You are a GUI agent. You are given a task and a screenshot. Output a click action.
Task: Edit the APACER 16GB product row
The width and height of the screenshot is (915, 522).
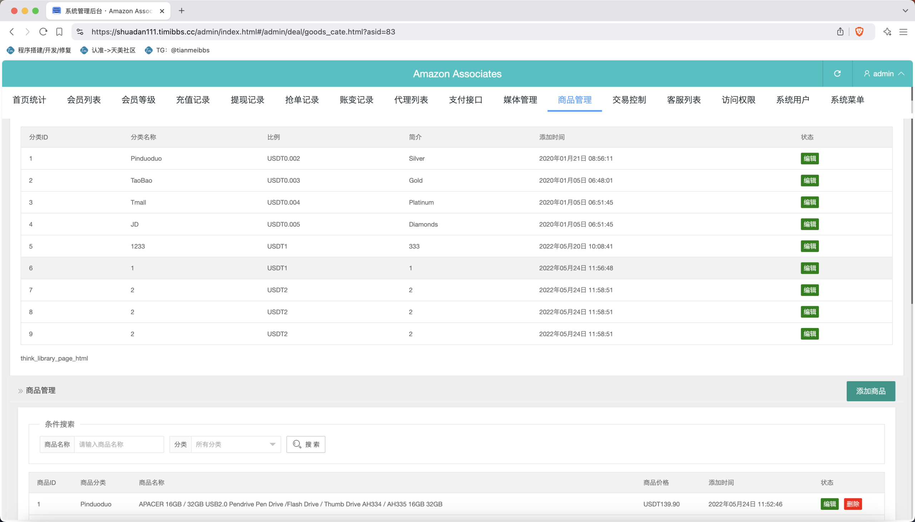(x=829, y=504)
